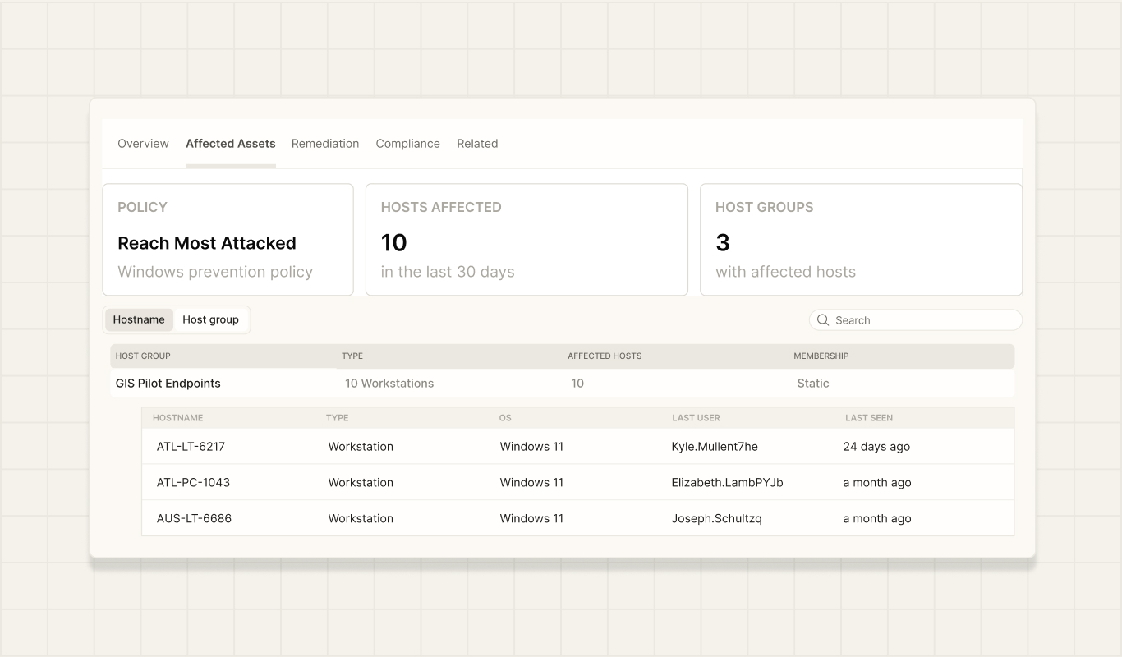Toggle view to Hostname
Screen dimensions: 1122x657
click(139, 320)
